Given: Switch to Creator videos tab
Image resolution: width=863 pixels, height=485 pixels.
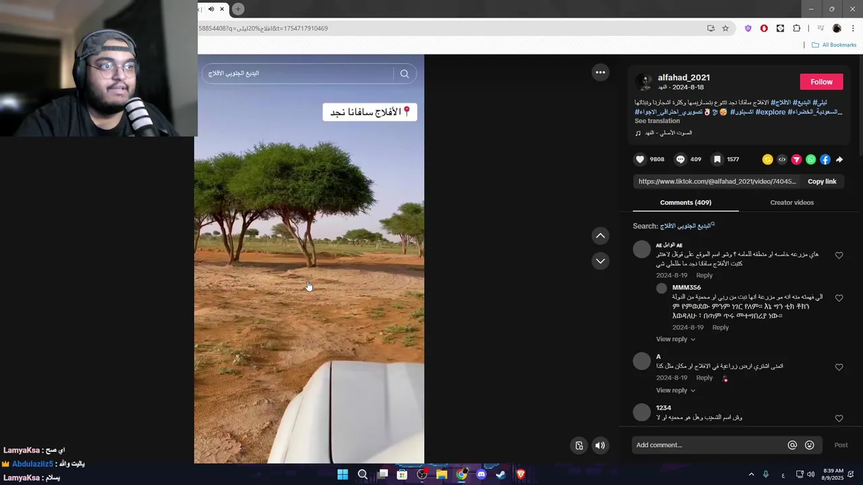Looking at the screenshot, I should (x=792, y=202).
